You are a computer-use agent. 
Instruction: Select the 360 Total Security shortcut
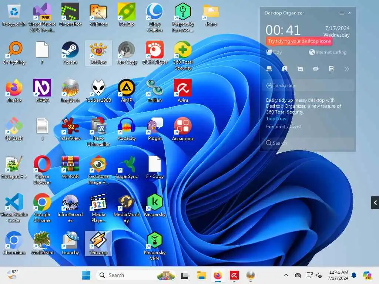tap(183, 55)
